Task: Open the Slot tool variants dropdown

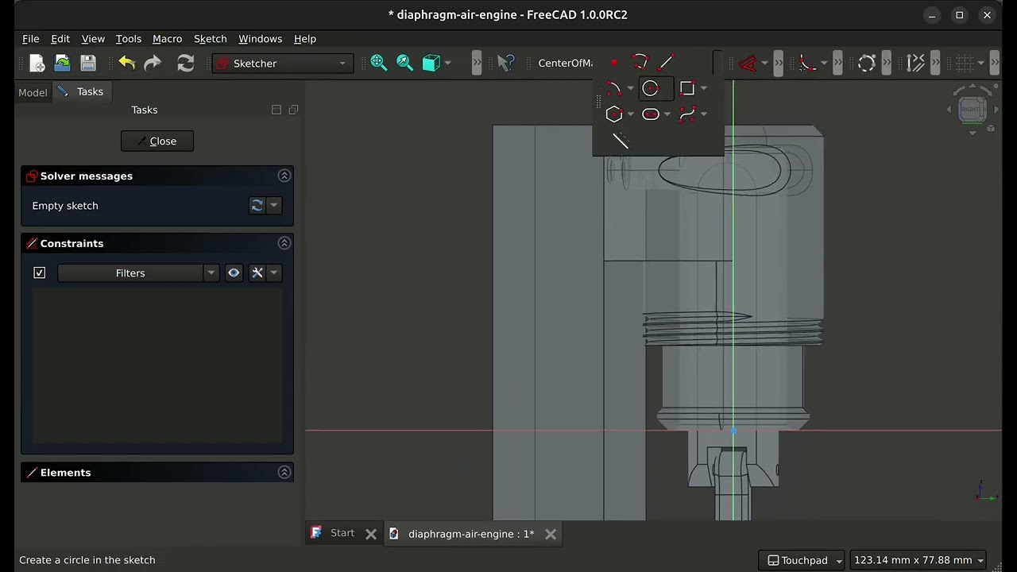Action: point(667,114)
